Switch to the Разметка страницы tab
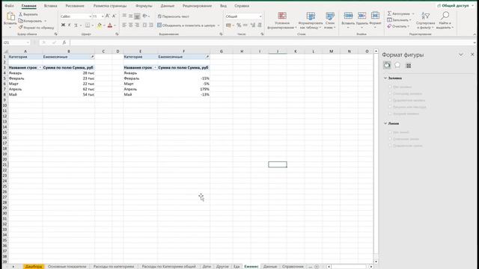 tap(110, 6)
